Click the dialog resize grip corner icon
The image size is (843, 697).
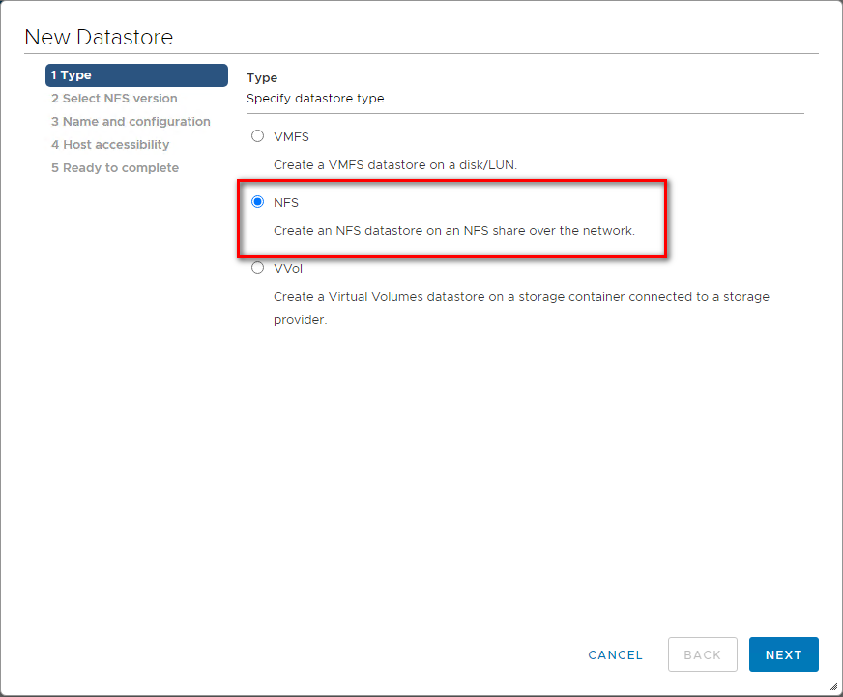[x=834, y=686]
